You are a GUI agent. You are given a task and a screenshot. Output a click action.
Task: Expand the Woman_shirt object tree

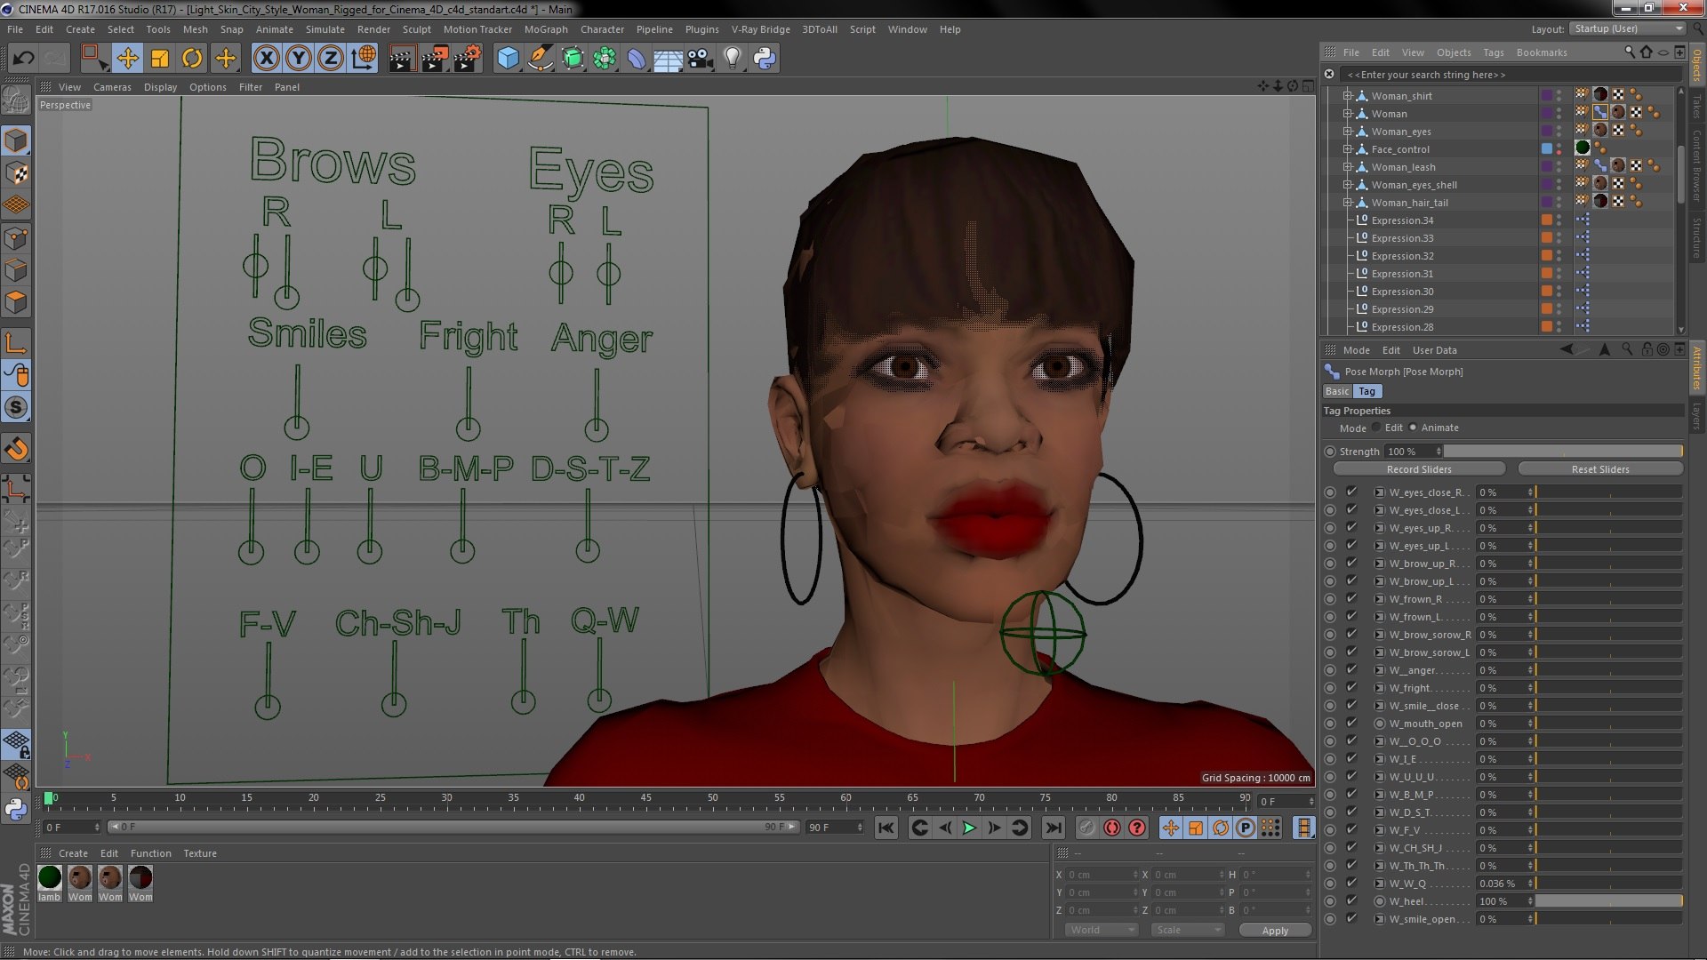(1347, 96)
